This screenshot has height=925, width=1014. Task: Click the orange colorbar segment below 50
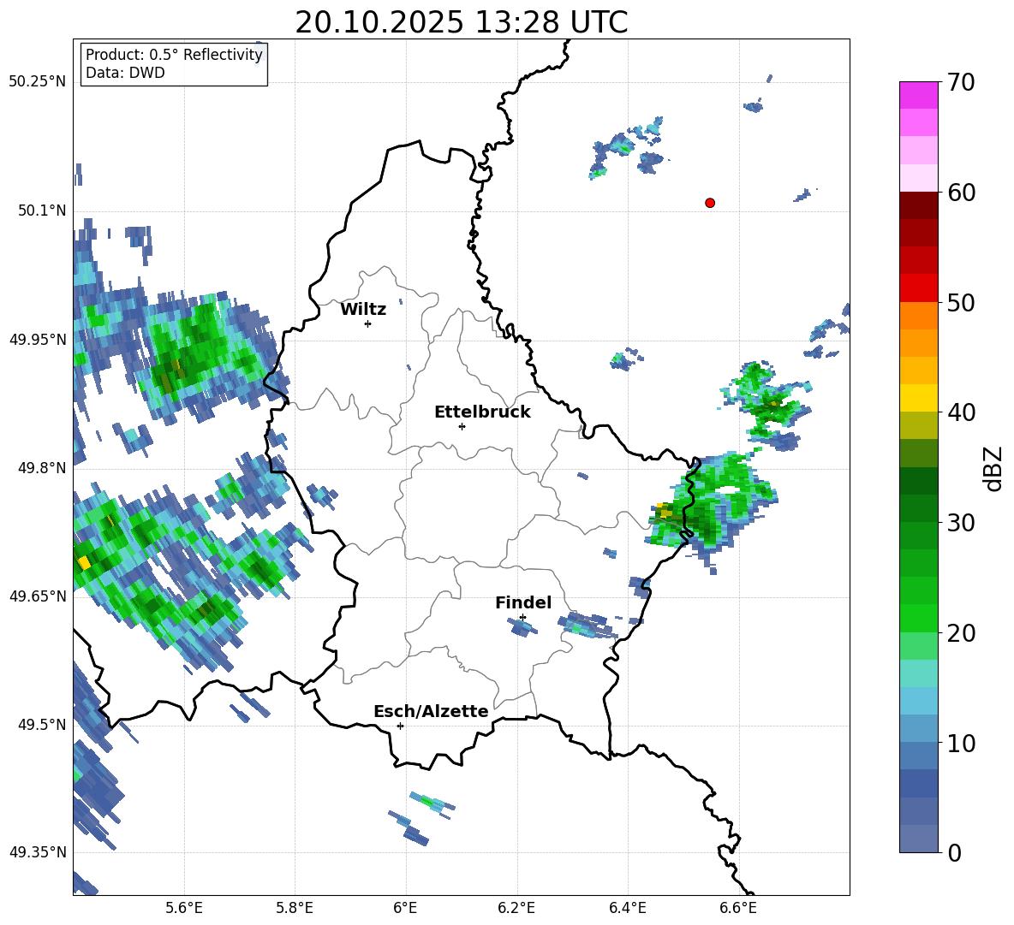[x=918, y=316]
